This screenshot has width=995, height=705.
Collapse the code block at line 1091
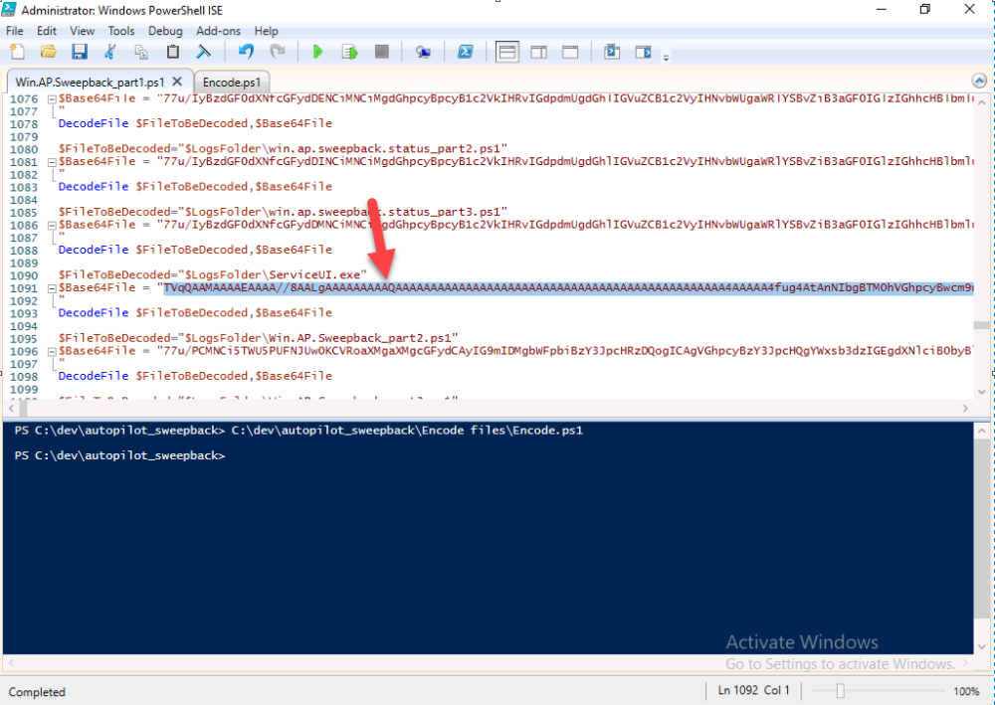point(52,288)
